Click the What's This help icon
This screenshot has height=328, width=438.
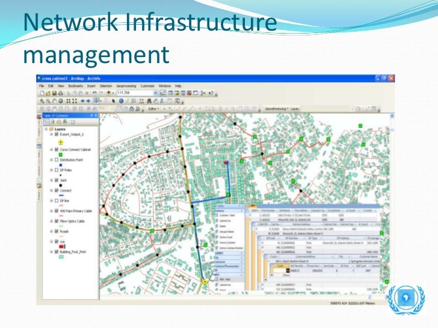(x=211, y=93)
